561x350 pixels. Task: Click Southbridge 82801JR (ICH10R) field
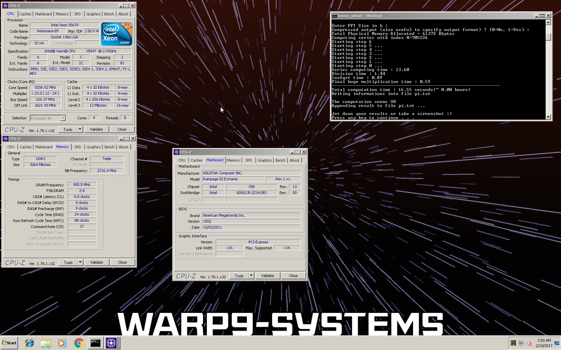[x=251, y=193]
